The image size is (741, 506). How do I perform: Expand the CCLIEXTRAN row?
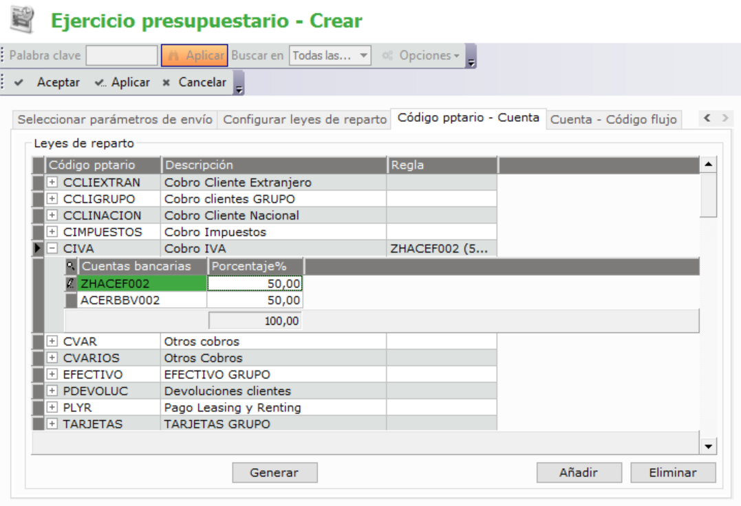click(x=52, y=182)
